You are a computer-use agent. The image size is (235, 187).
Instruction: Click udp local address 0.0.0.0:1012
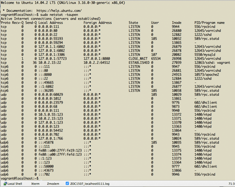(50, 99)
